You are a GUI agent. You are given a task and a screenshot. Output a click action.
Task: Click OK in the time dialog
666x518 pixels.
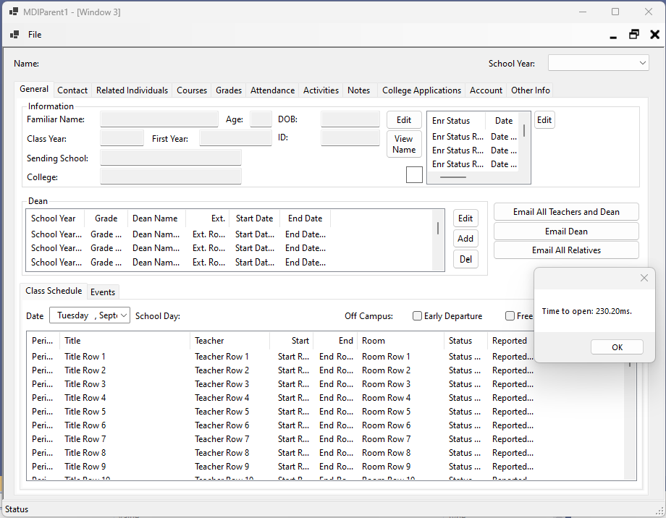point(617,347)
